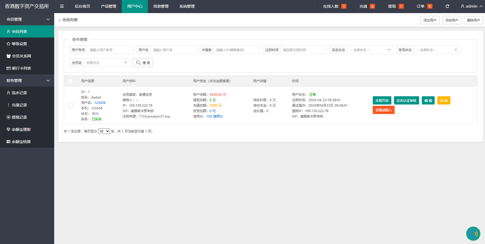The width and height of the screenshot is (485, 244).
Task: Click the 账户余额 4500.00 元 amount link
Action: click(x=218, y=94)
